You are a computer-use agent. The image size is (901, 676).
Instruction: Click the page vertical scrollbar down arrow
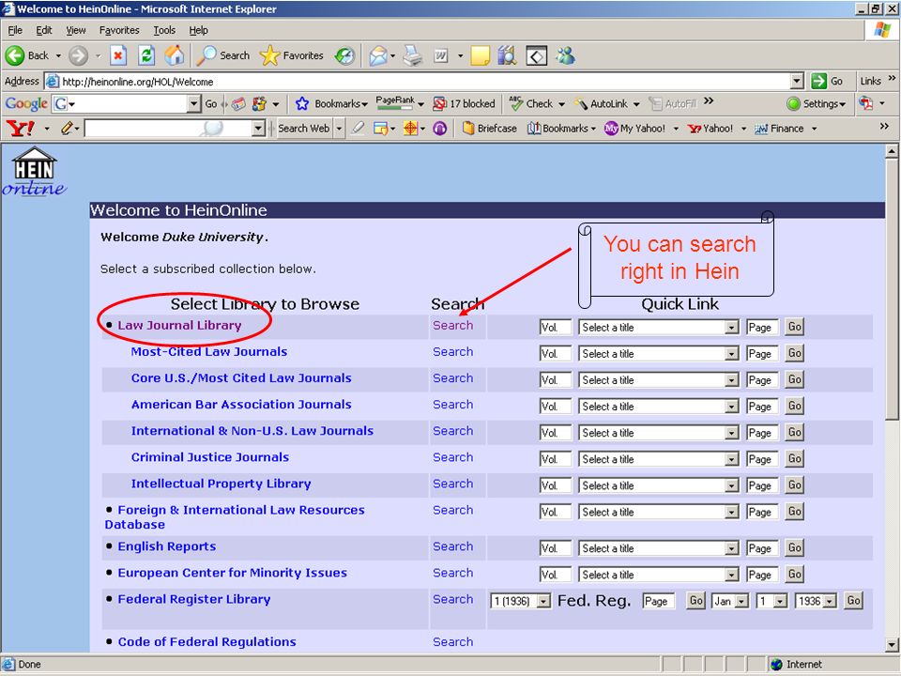coord(892,644)
